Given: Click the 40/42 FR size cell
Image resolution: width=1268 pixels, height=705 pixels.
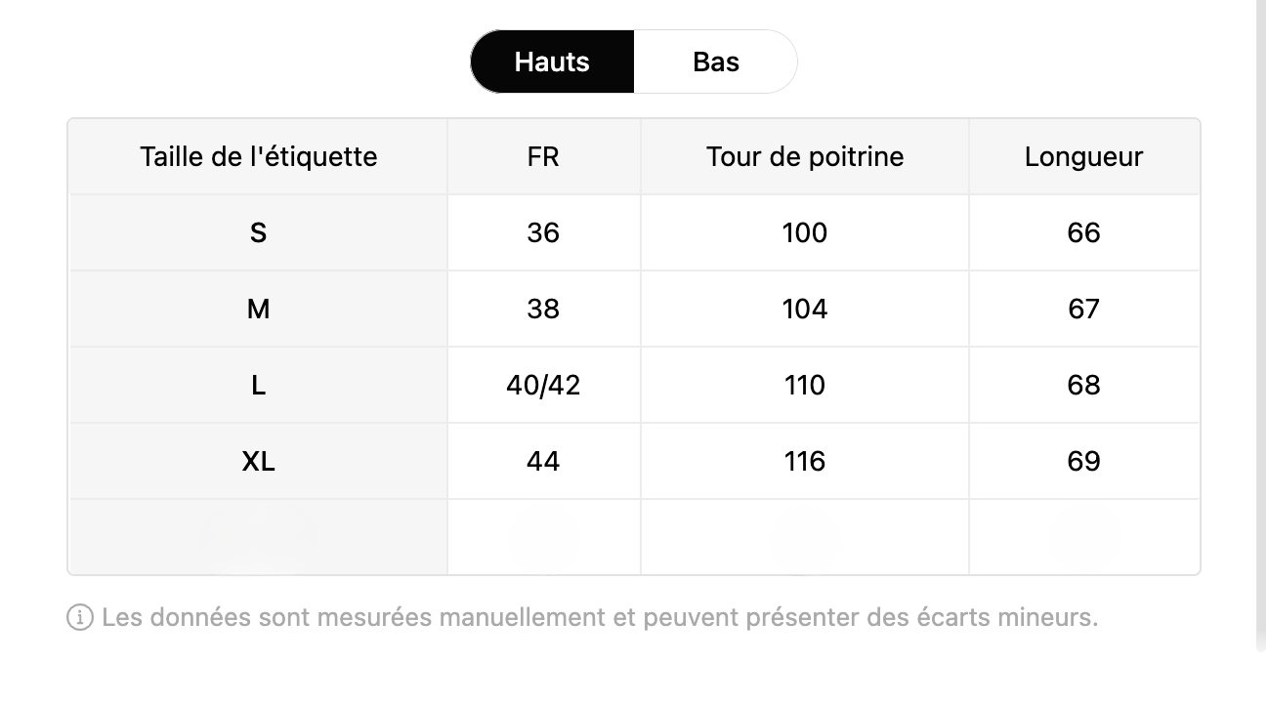Looking at the screenshot, I should tap(543, 385).
